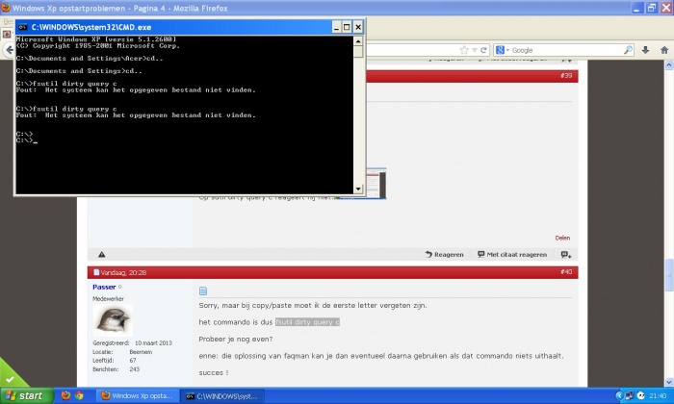Click the 21:40 taskbar clock
Viewport: 674px width, 404px height.
pos(658,396)
